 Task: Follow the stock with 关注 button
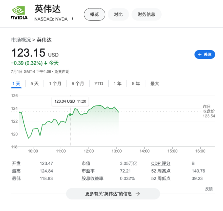tap(205, 54)
